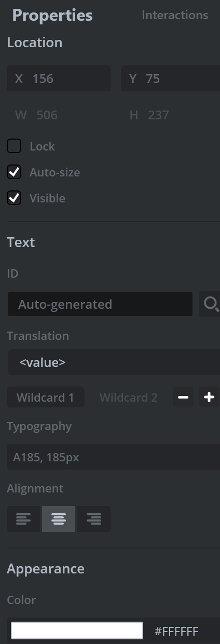Select the Wildcard 2 button
220x644 pixels.
pyautogui.click(x=129, y=398)
